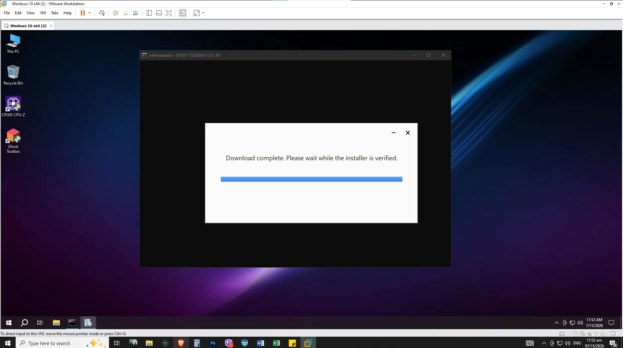Open Microsoft Excel from the host taskbar
Screen dimensions: 623x348
coord(276,343)
